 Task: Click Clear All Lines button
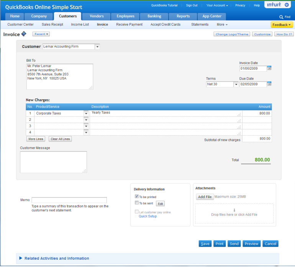point(60,139)
